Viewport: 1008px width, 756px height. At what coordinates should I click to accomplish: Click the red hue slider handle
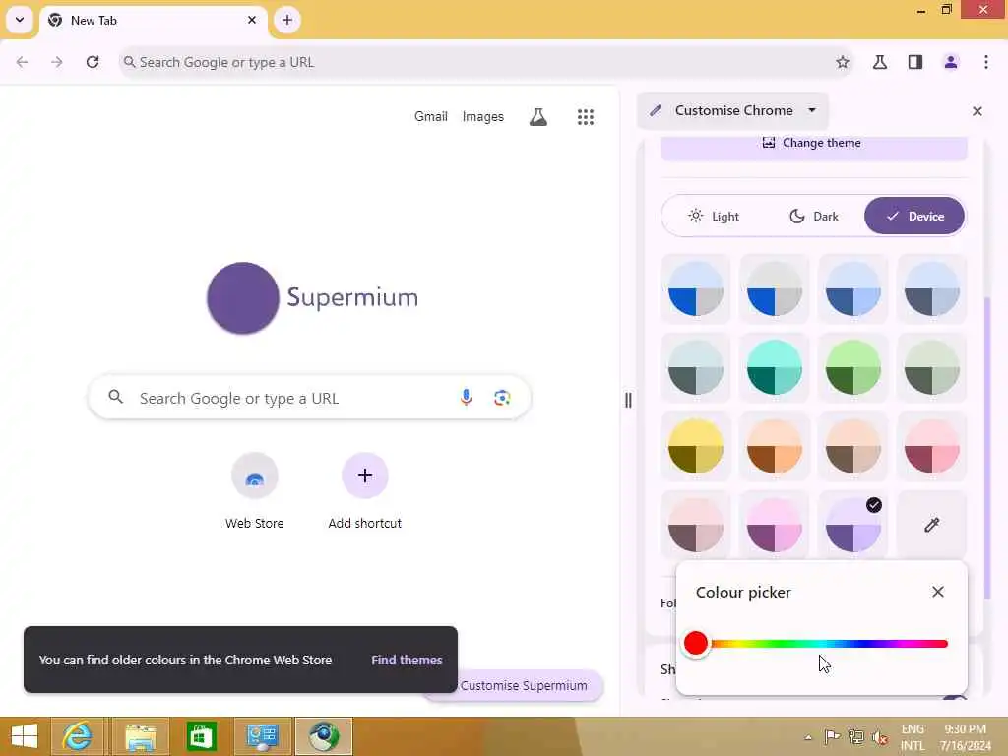pyautogui.click(x=696, y=643)
